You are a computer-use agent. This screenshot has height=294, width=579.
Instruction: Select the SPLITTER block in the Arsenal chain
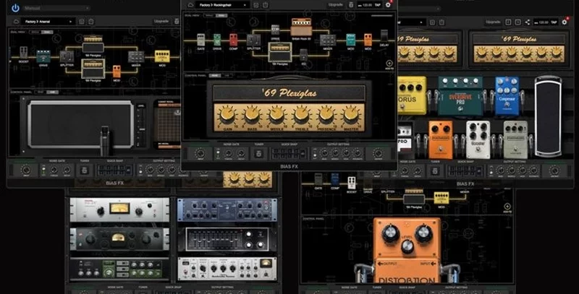67,57
